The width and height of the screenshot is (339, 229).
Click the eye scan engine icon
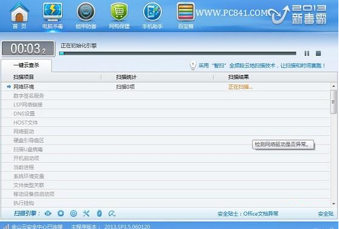(x=48, y=213)
